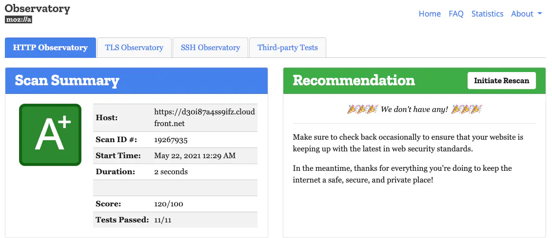Switch to the SSH Observatory tab
The height and width of the screenshot is (238, 552).
(210, 48)
